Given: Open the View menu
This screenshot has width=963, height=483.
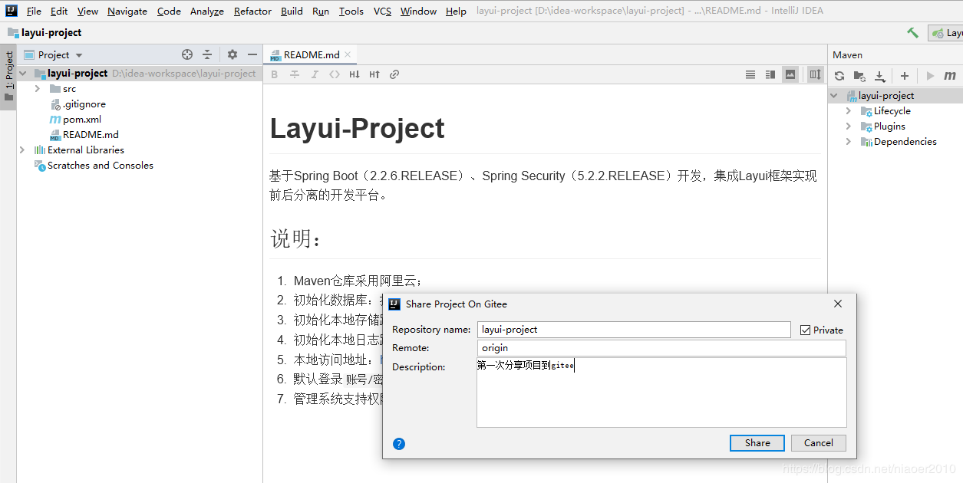Looking at the screenshot, I should point(87,11).
